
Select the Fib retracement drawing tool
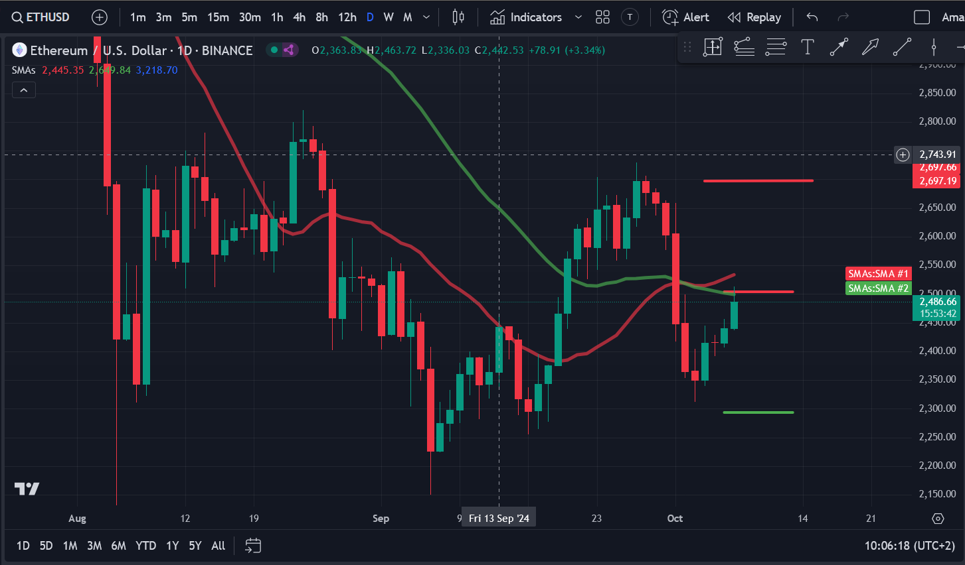[744, 47]
